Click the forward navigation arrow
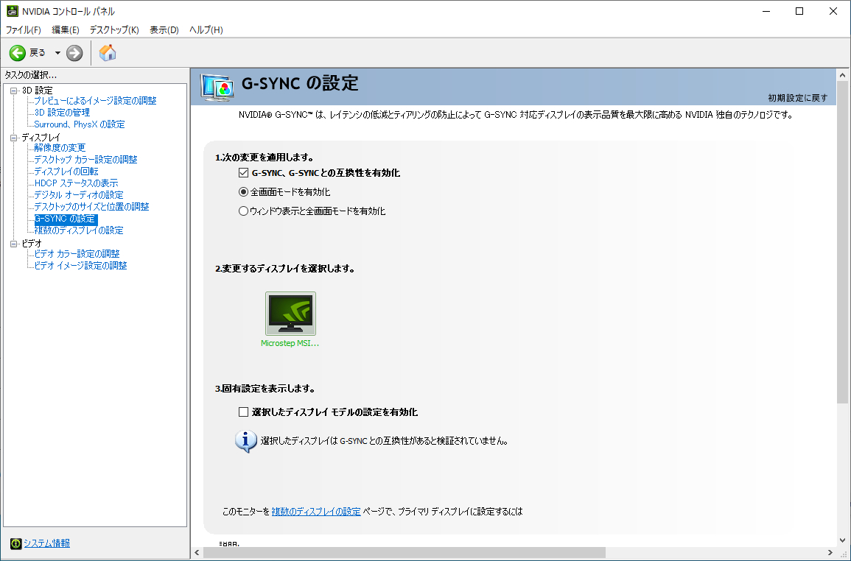 pos(73,53)
